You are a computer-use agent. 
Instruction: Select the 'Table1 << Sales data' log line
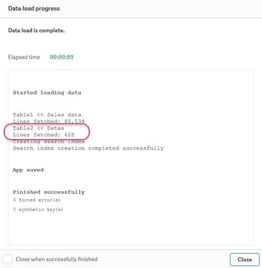pyautogui.click(x=47, y=115)
